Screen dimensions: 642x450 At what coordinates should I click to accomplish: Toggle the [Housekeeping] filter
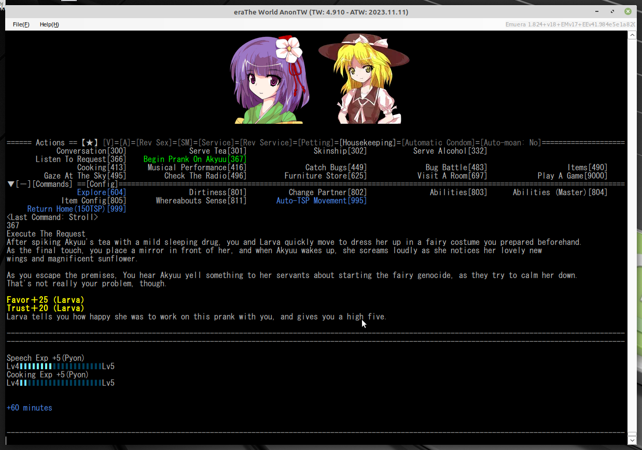pos(368,143)
